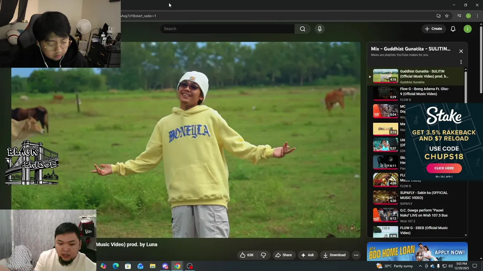The height and width of the screenshot is (271, 483).
Task: Download the video
Action: [x=334, y=255]
